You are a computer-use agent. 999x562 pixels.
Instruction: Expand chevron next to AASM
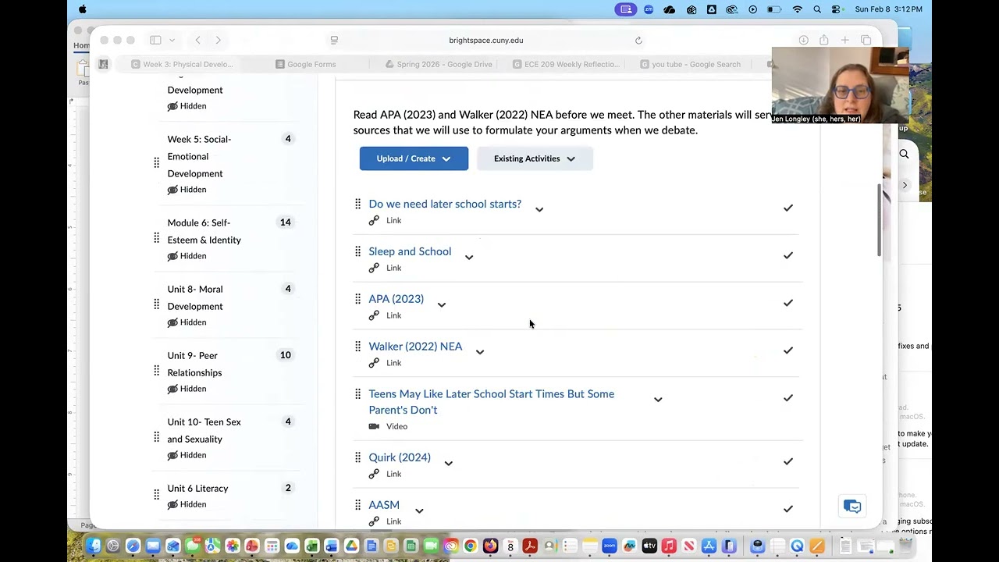pyautogui.click(x=419, y=510)
